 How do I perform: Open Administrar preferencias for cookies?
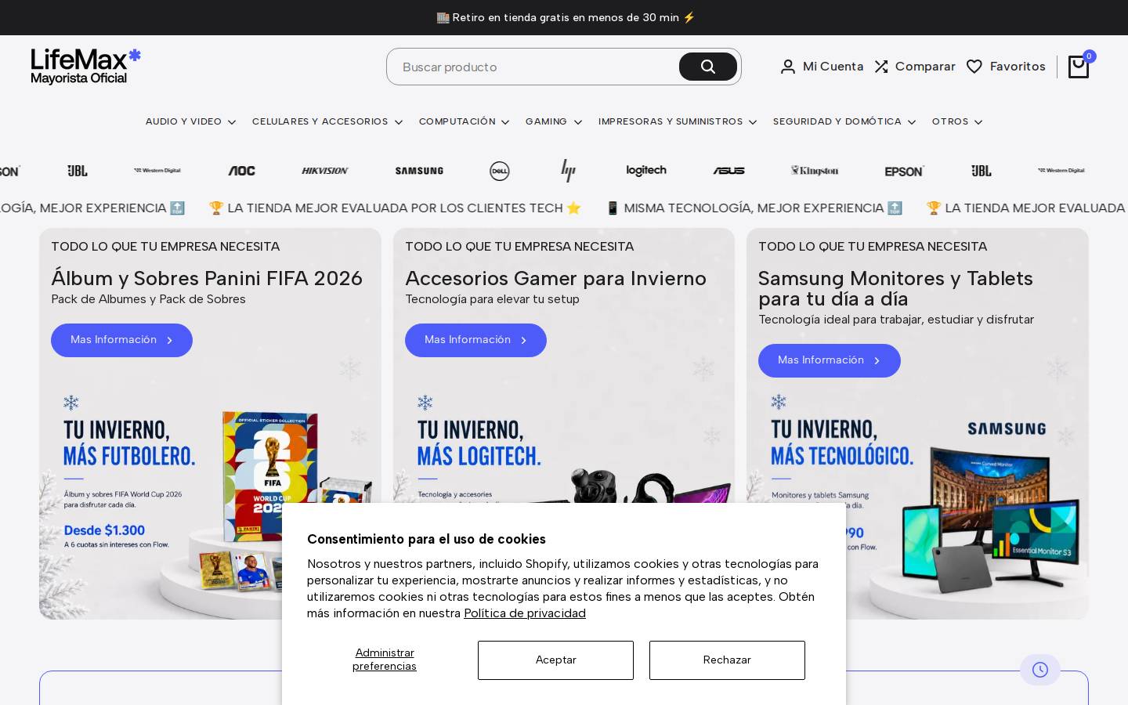(385, 660)
